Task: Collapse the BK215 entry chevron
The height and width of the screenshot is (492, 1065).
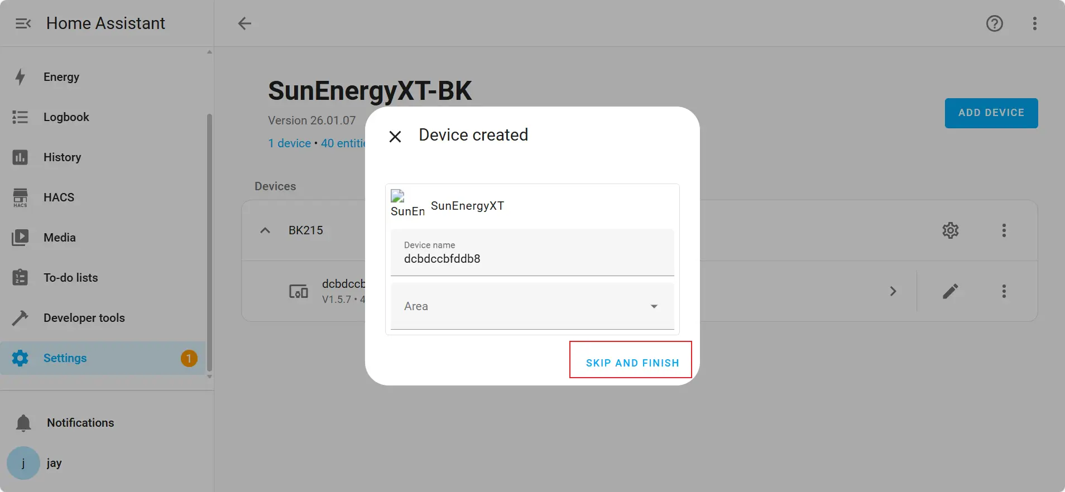Action: 265,230
